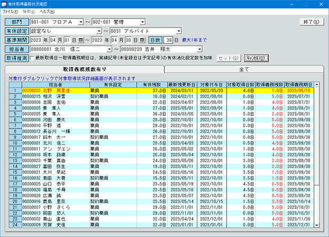Click the 日数 value field 30
Screen dimensions: 329x237
168,40
